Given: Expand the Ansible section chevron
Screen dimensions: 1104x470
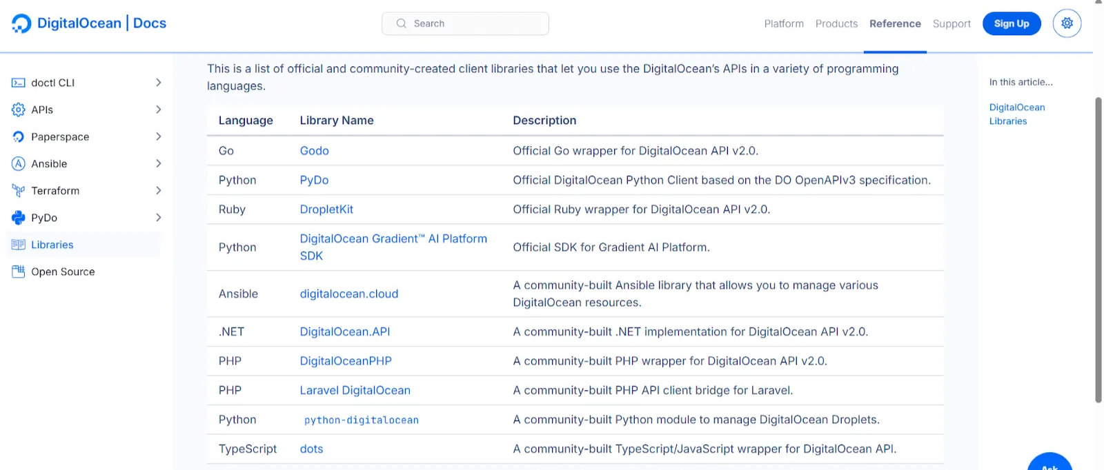Looking at the screenshot, I should tap(159, 163).
